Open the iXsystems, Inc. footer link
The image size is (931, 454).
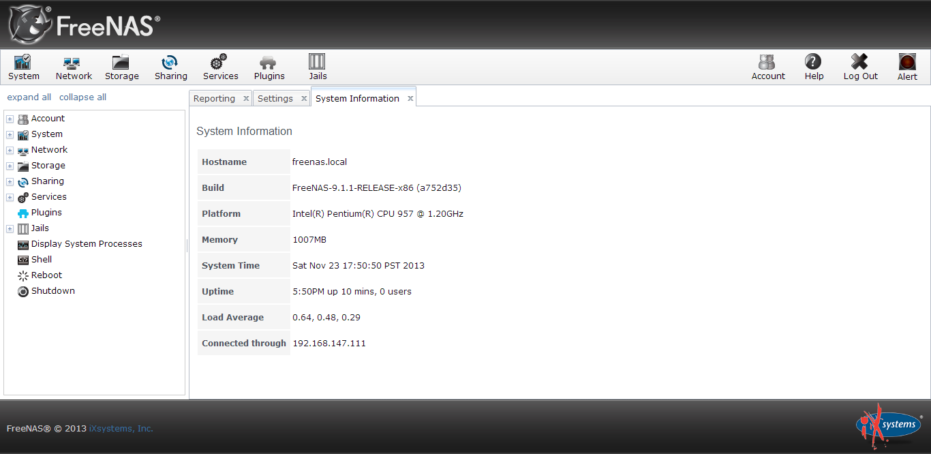coord(121,429)
